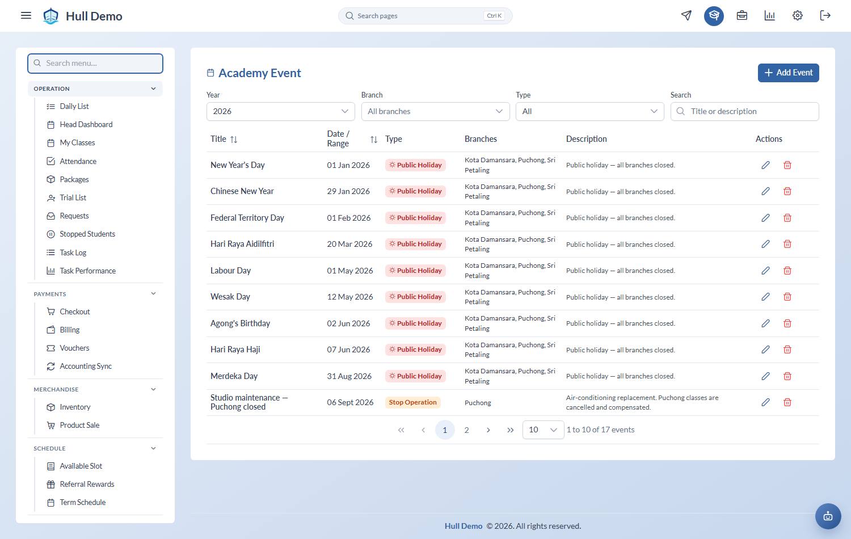Open the All branches dropdown

[435, 111]
